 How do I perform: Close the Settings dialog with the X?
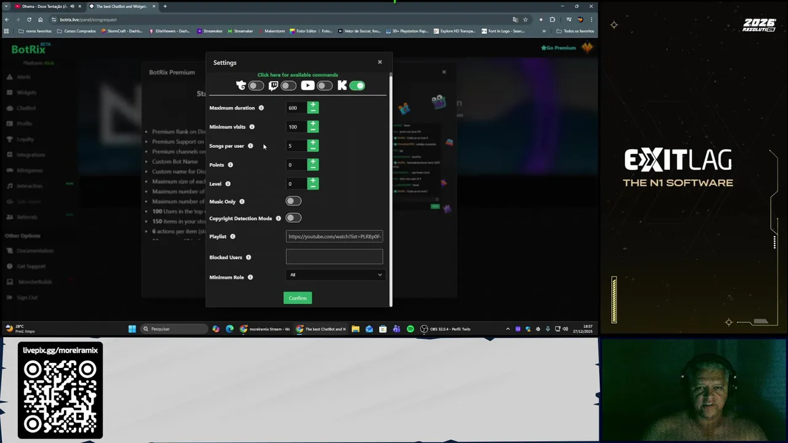(x=380, y=62)
